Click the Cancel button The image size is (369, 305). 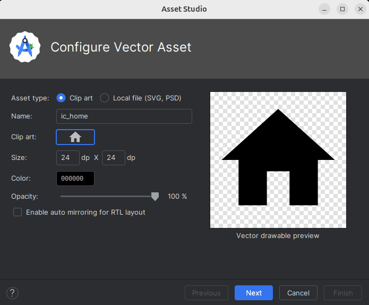coord(298,293)
